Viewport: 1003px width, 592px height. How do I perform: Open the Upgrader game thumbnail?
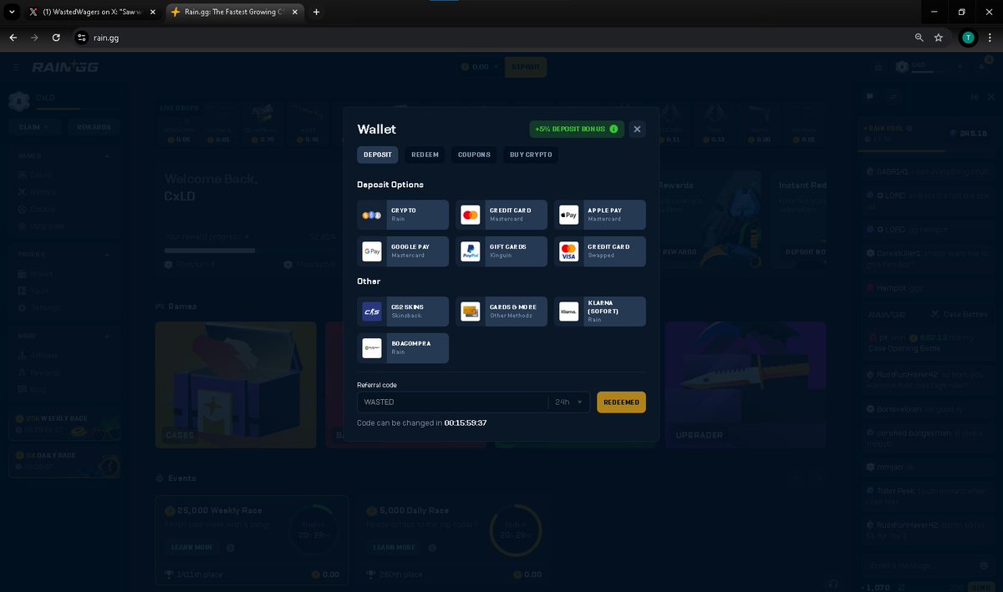coord(746,385)
